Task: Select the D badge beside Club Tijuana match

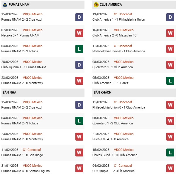Action: [x=79, y=65]
